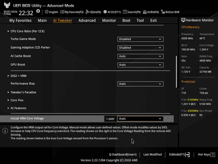Open My Favorite(F3) list icon
218x164 pixels.
point(62,12)
